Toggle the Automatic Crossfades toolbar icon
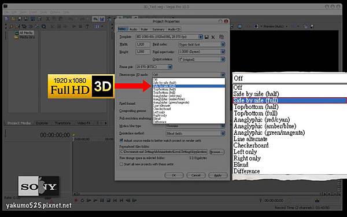Screen dimensions: 347x217 coord(102,19)
